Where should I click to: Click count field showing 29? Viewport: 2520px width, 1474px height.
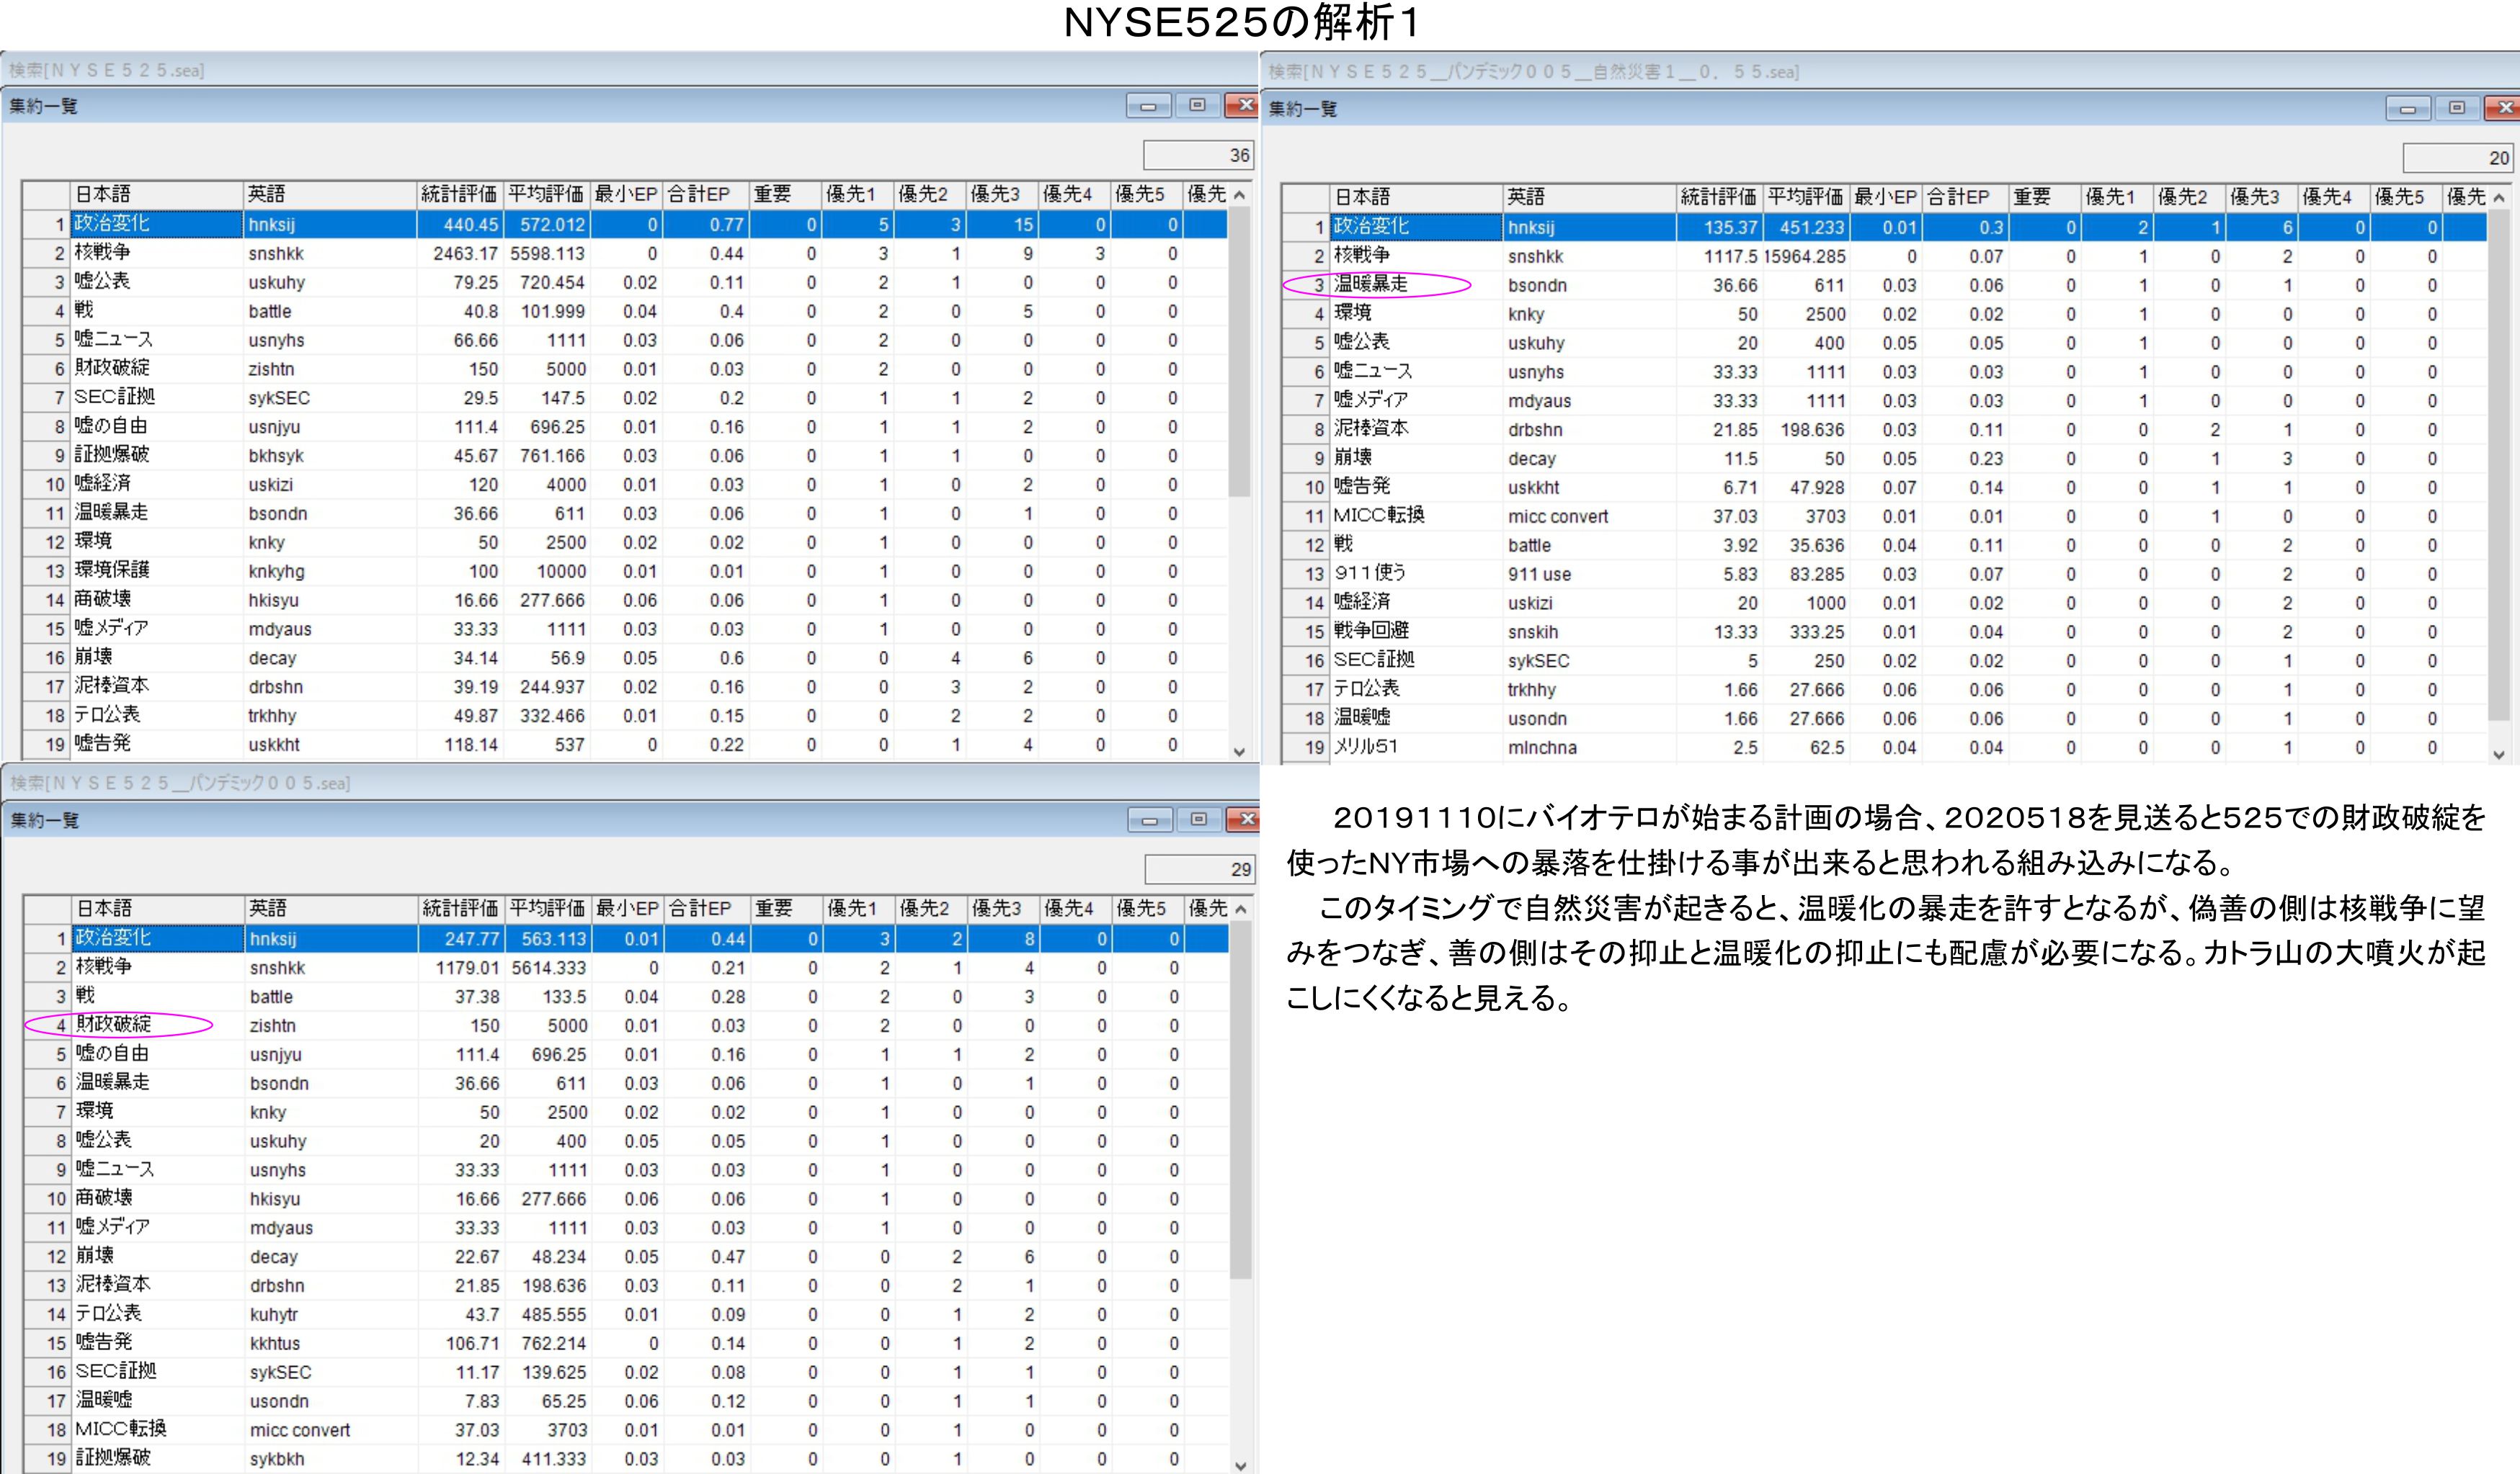coord(1199,869)
